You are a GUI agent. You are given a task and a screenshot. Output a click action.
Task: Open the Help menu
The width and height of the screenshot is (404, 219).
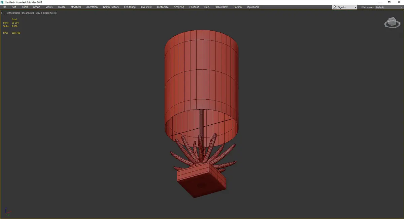(207, 7)
